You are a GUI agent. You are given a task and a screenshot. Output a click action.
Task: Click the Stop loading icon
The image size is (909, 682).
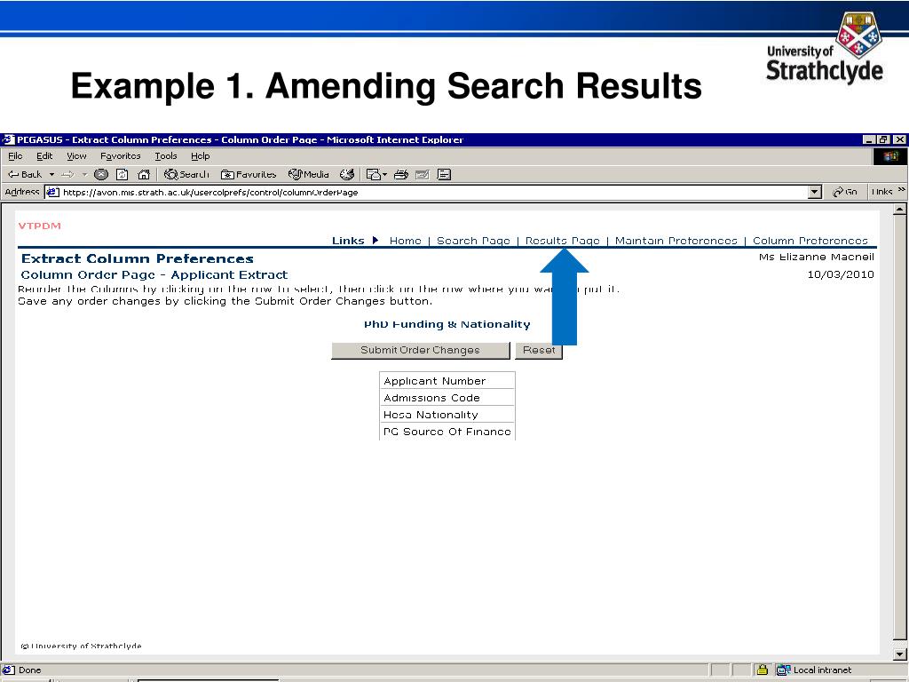[101, 174]
